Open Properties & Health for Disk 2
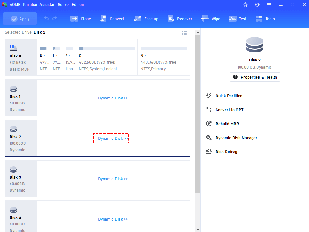Screen dimensions: 309x232 pos(255,77)
